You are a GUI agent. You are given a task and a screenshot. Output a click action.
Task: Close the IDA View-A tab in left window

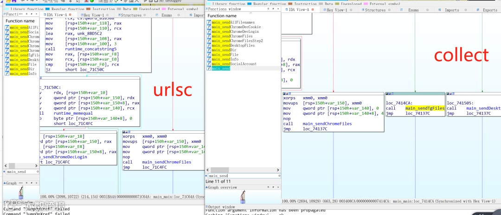point(71,15)
